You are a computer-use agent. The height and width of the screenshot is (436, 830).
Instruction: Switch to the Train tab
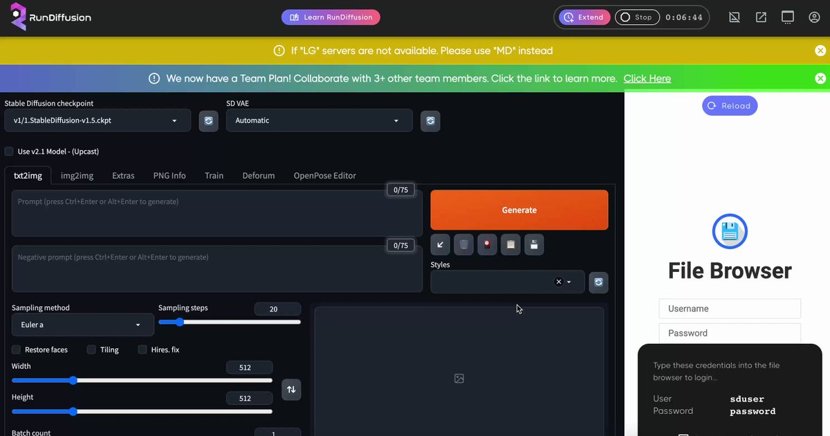(x=214, y=176)
